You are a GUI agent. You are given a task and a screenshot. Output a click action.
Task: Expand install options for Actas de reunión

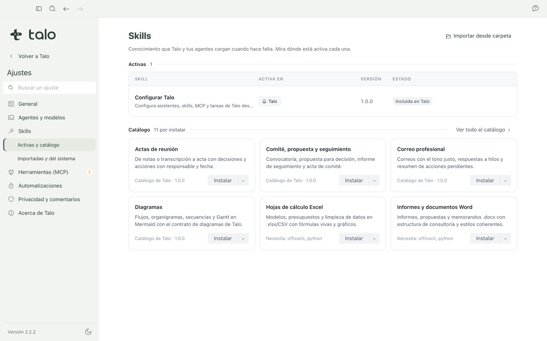(243, 180)
